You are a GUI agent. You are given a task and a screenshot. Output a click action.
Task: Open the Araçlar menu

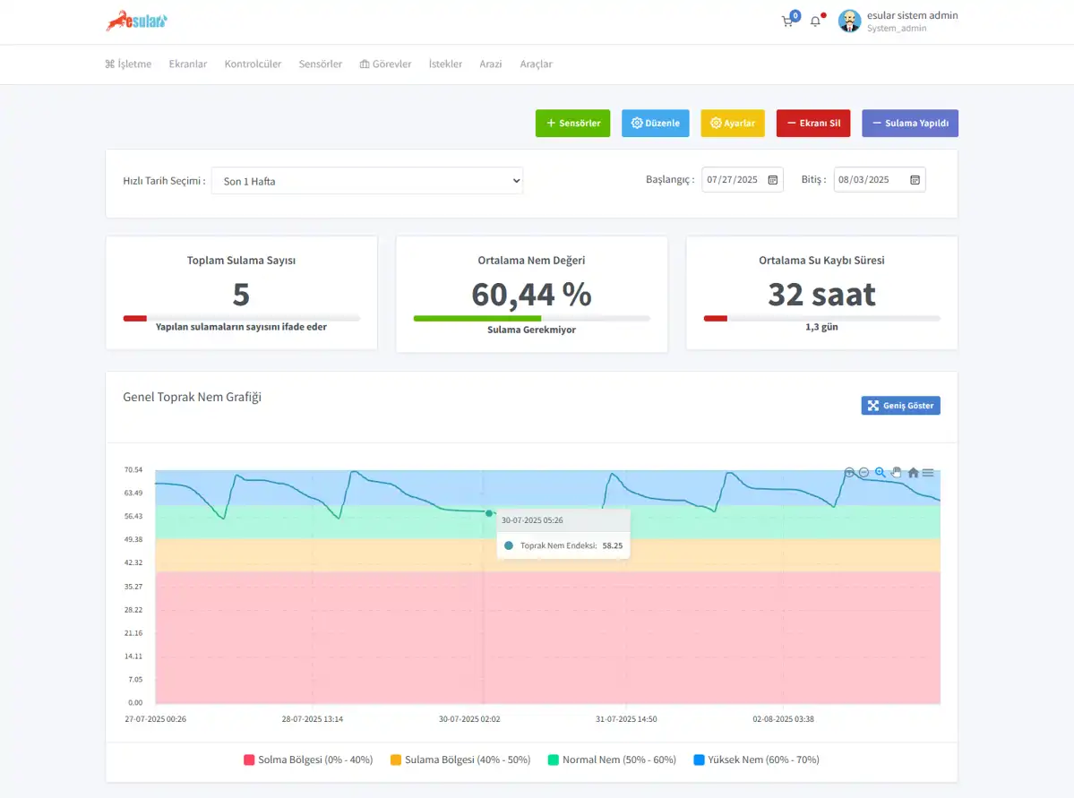[x=536, y=64]
